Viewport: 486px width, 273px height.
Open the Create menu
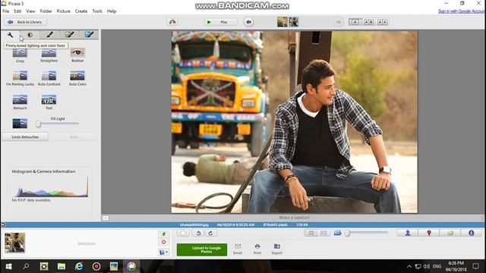[81, 11]
